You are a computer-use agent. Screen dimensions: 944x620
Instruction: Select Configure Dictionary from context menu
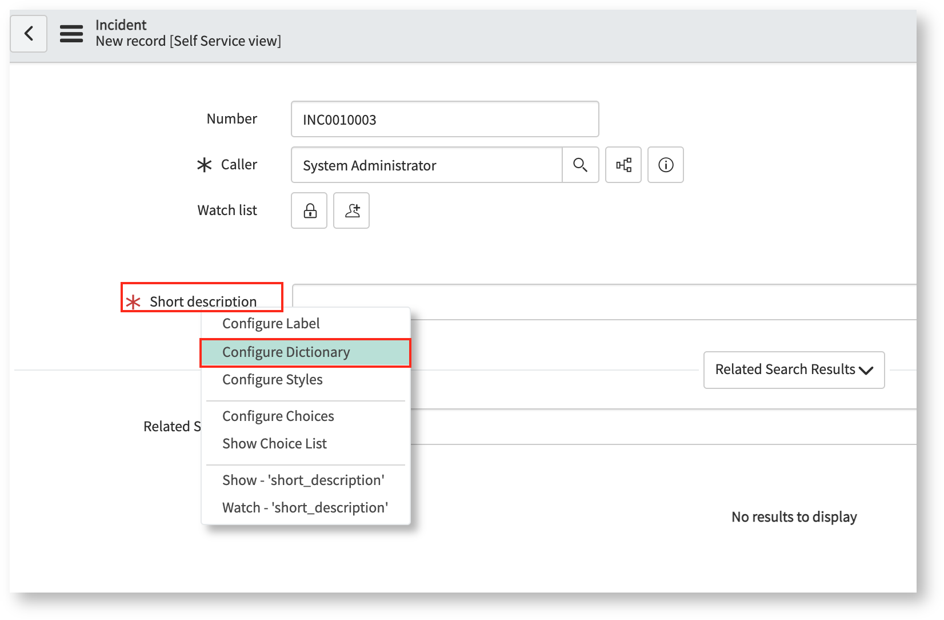coord(286,352)
